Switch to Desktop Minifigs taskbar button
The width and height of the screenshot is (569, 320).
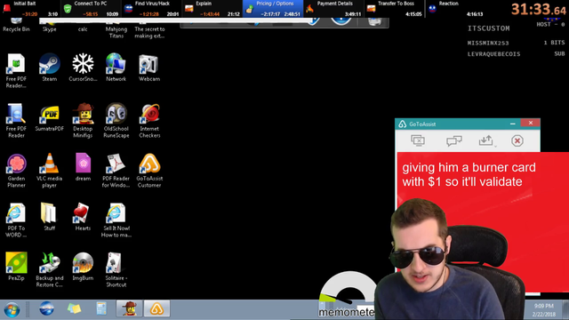pos(129,308)
